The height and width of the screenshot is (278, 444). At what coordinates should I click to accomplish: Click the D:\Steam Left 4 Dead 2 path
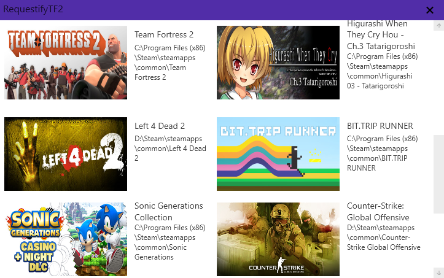[x=170, y=149]
